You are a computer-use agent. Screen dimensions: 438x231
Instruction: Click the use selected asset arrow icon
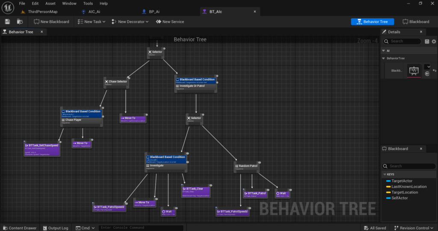(x=427, y=73)
